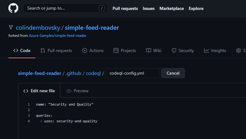Screen dimensions: 246x139
Task: Open Pull requests in top navigation
Action: pos(125,8)
